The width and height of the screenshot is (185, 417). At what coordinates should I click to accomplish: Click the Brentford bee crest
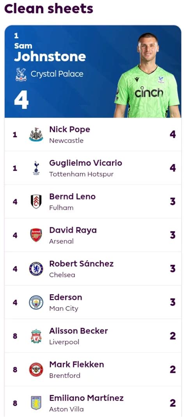36,370
